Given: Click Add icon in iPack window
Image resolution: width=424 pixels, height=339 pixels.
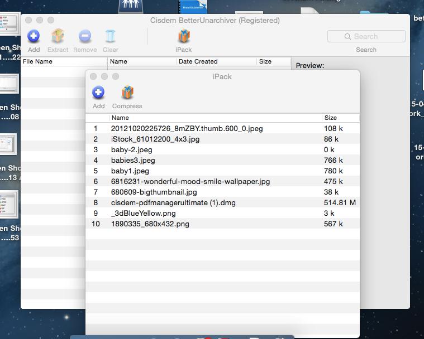Looking at the screenshot, I should point(98,93).
